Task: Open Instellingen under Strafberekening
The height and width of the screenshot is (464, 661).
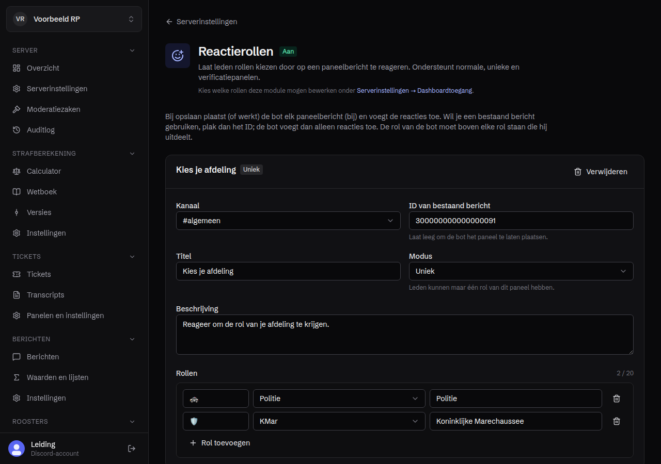Action: (x=74, y=233)
